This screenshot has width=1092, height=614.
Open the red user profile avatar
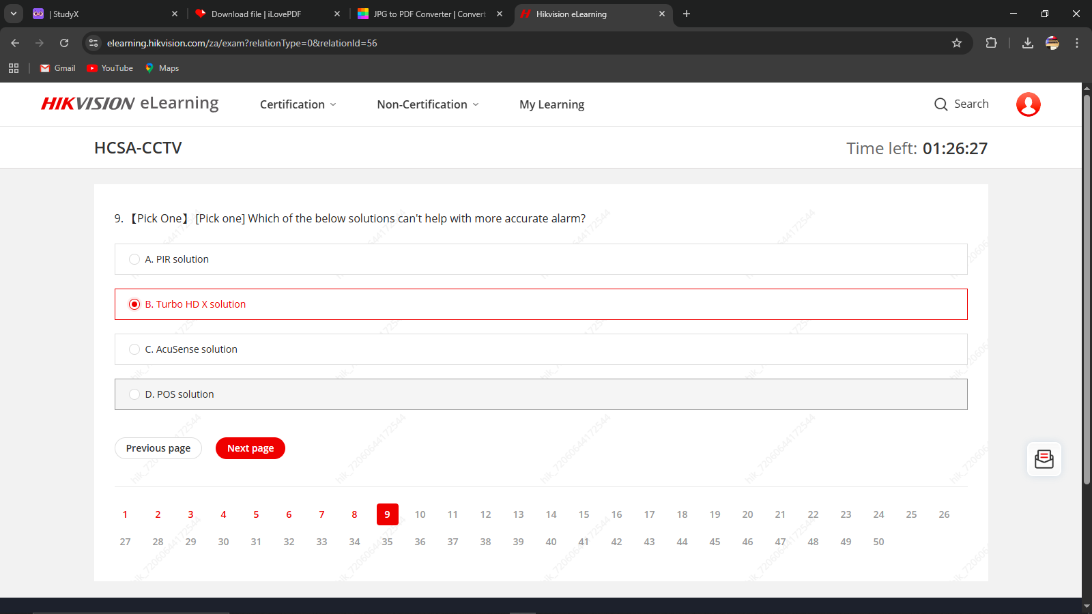click(x=1028, y=104)
